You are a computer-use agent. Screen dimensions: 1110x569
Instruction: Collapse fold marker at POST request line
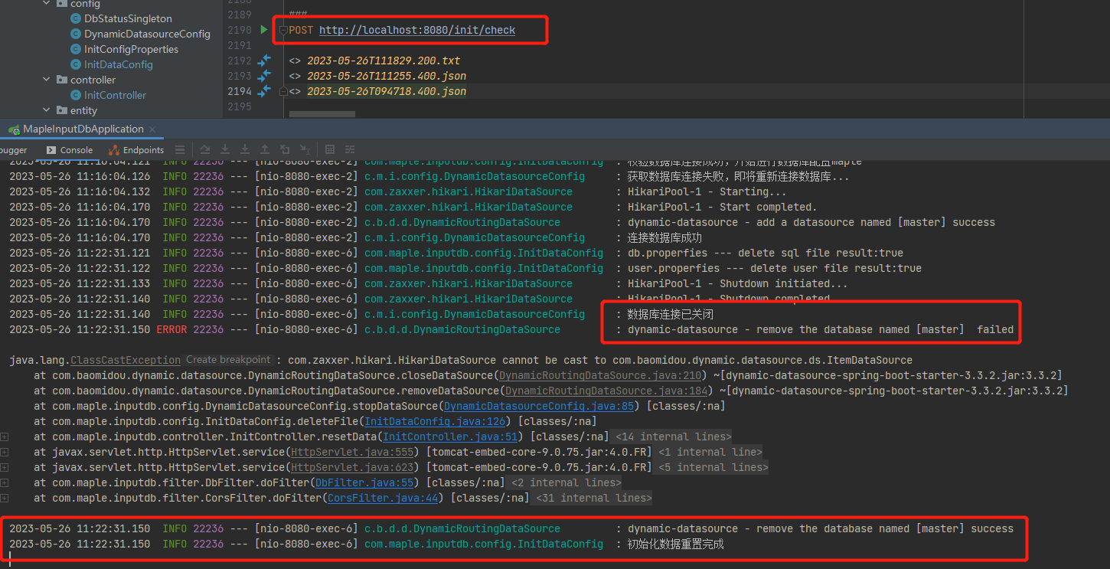(283, 30)
